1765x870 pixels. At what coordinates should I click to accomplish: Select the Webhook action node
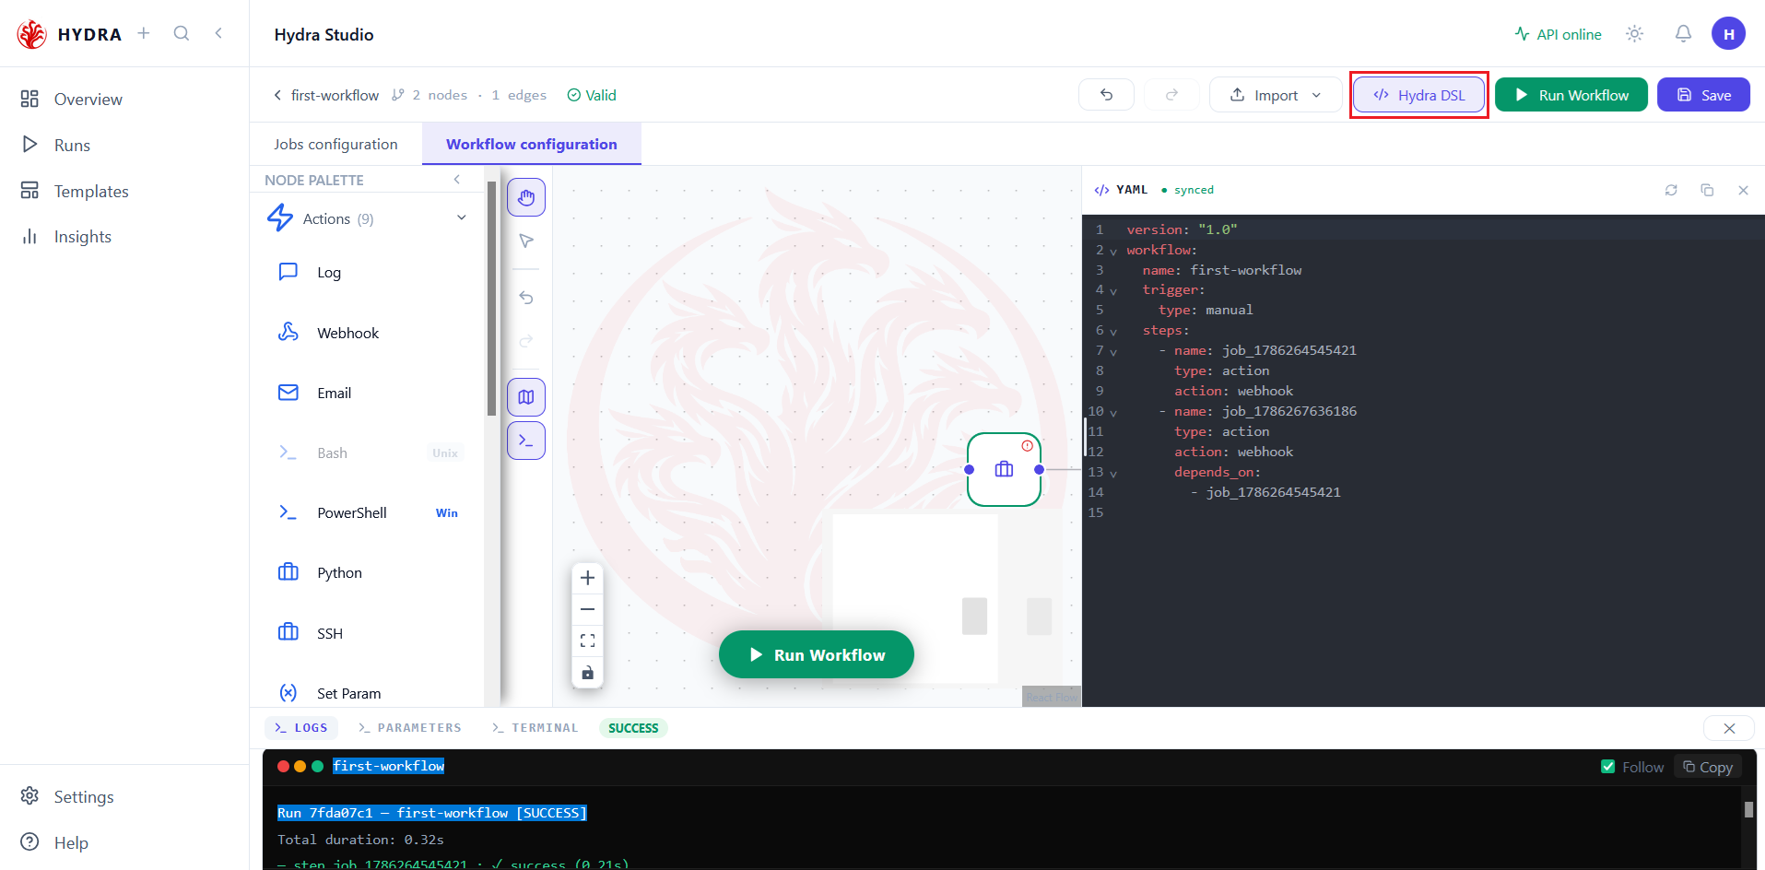(369, 333)
